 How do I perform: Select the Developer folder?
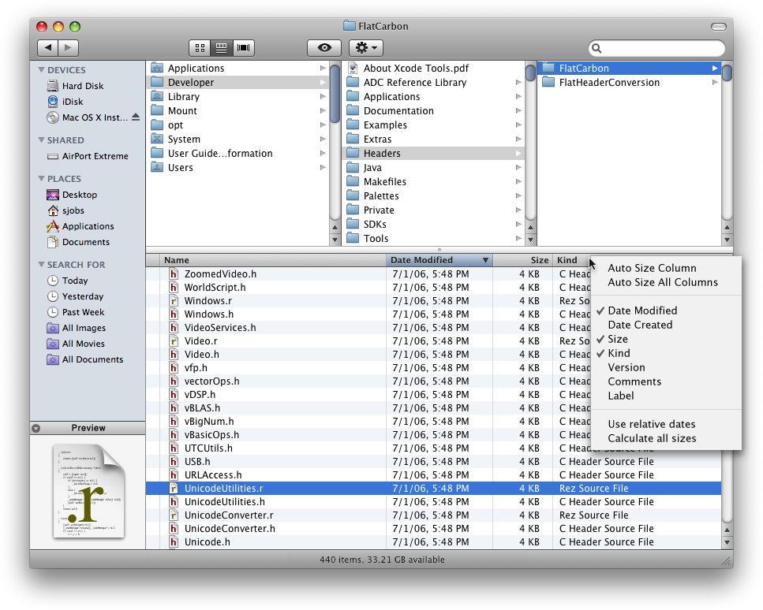[237, 83]
